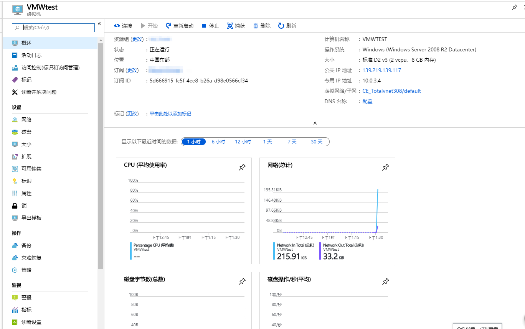The width and height of the screenshot is (525, 329).
Task: Click the 标识 identity key icon
Action: pyautogui.click(x=15, y=181)
